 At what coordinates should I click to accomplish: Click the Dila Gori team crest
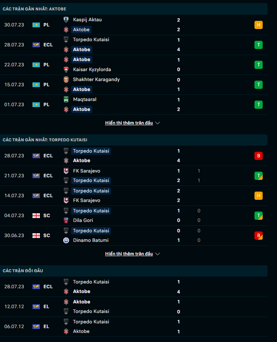[66, 220]
